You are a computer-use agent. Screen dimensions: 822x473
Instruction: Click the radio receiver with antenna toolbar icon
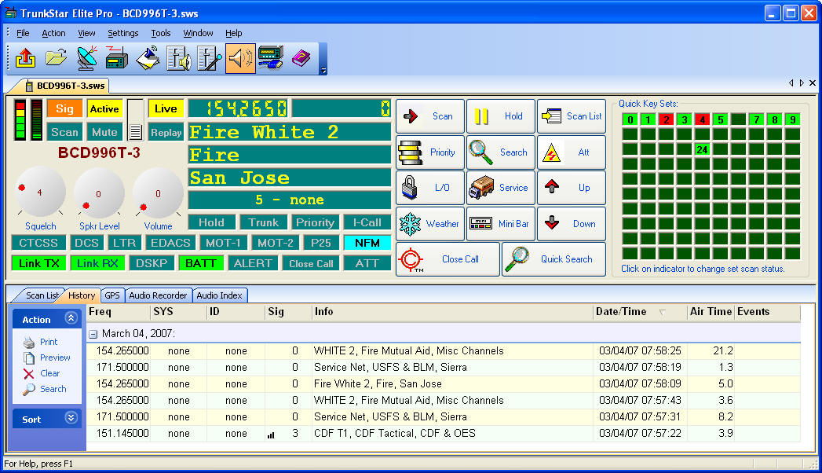[x=117, y=58]
